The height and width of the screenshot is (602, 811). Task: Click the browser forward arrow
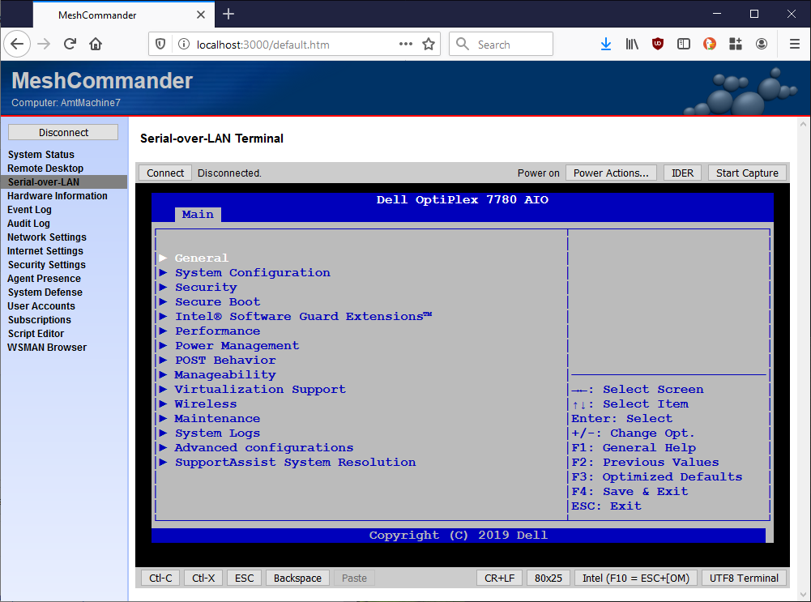tap(44, 44)
